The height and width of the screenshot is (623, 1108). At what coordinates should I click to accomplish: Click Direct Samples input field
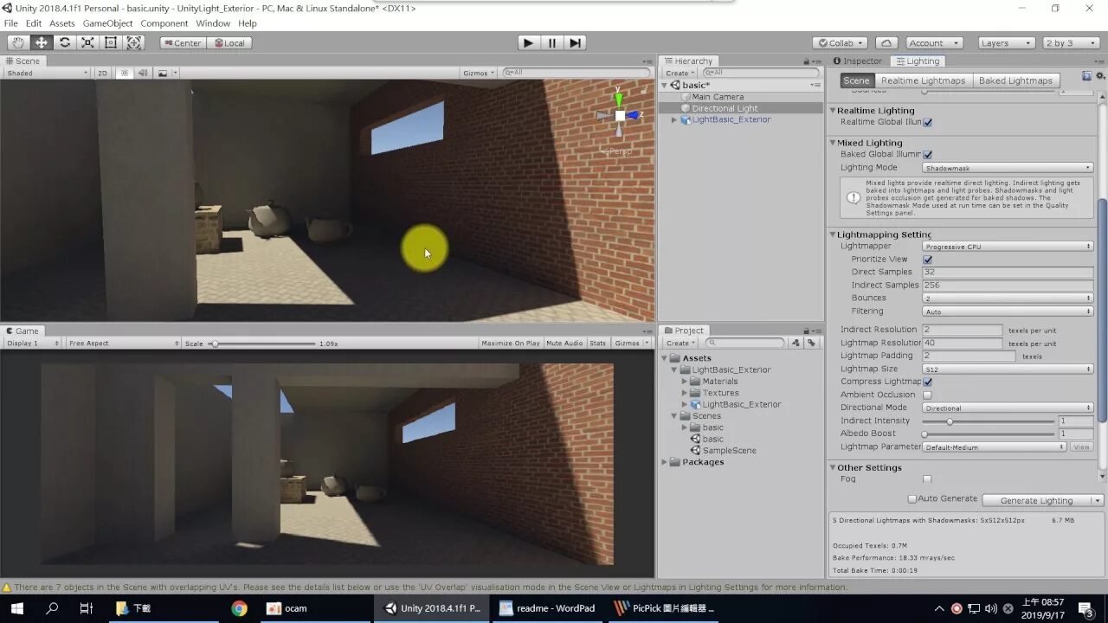point(1008,272)
